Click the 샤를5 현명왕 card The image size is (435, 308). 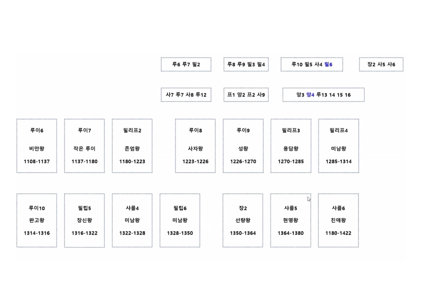[x=290, y=220]
